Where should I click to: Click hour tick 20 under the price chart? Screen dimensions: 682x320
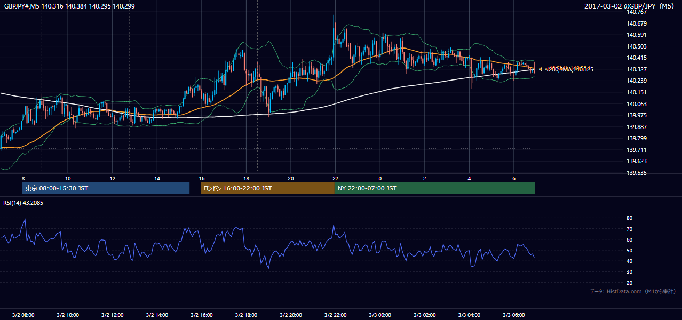click(x=291, y=178)
